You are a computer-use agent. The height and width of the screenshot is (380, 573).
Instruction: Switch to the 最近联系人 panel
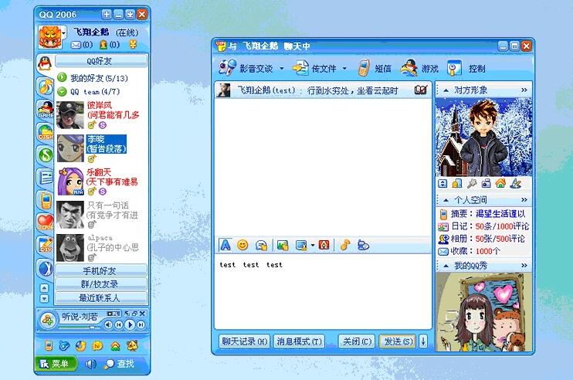tap(101, 298)
